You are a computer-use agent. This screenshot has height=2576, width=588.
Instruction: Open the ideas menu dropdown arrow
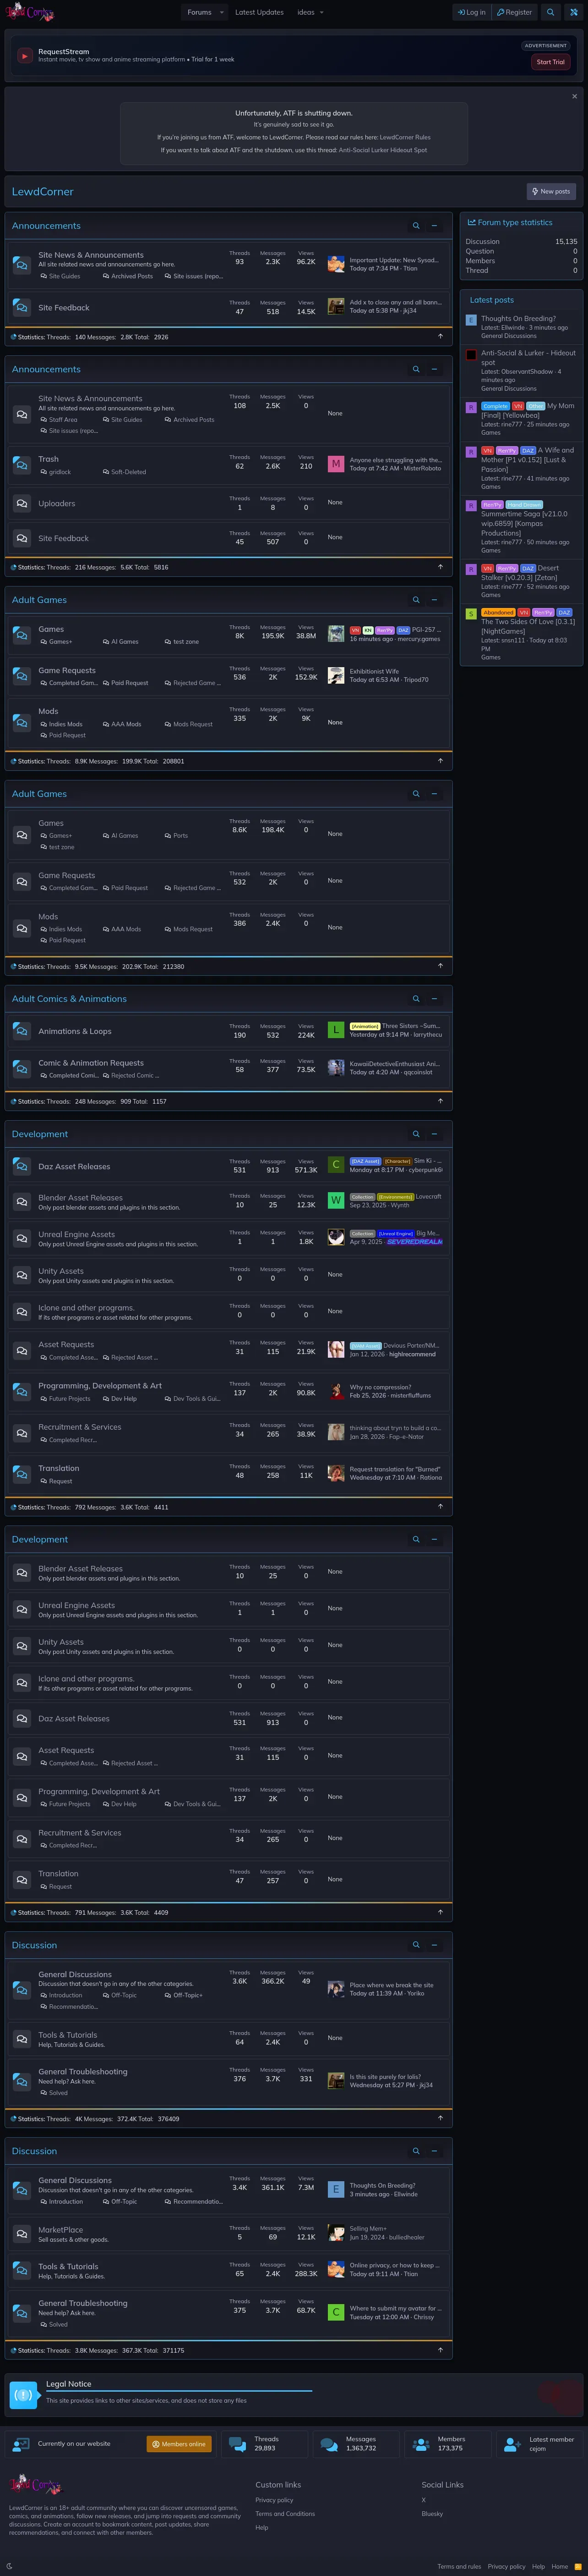[x=321, y=12]
